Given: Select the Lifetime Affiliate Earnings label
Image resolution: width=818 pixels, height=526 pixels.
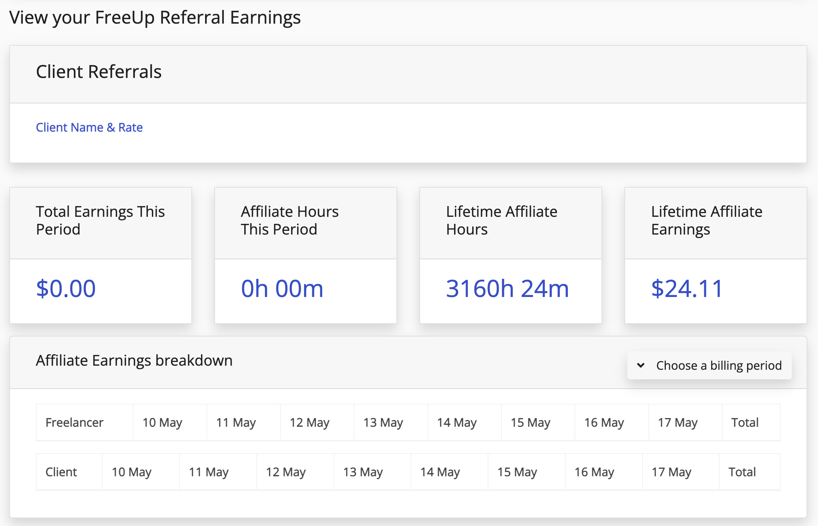Looking at the screenshot, I should pos(707,221).
